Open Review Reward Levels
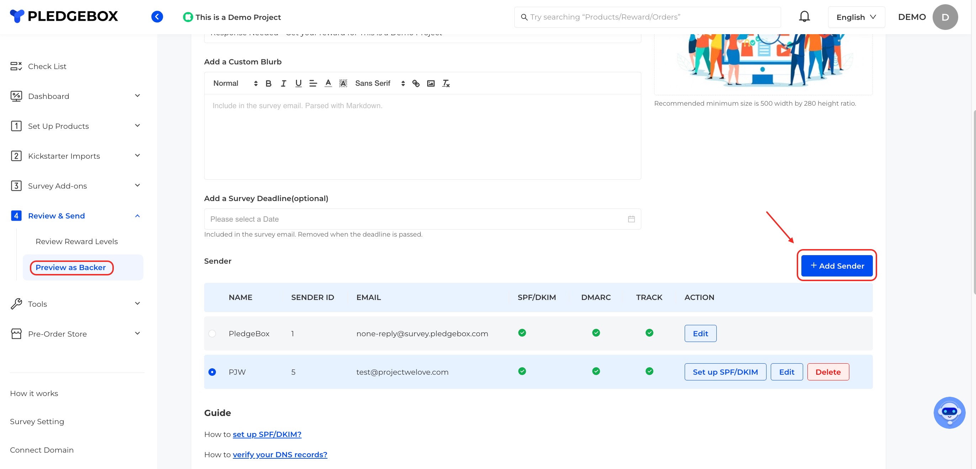976x469 pixels. (x=76, y=242)
